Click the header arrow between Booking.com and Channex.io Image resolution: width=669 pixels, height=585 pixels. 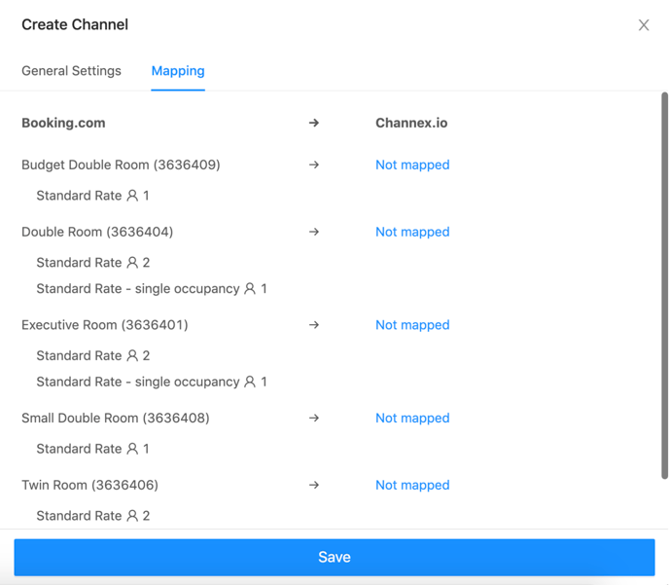click(x=314, y=123)
